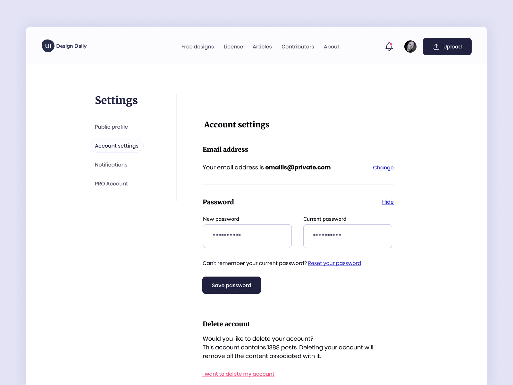The width and height of the screenshot is (513, 385).
Task: Switch to Public profile settings
Action: [111, 127]
